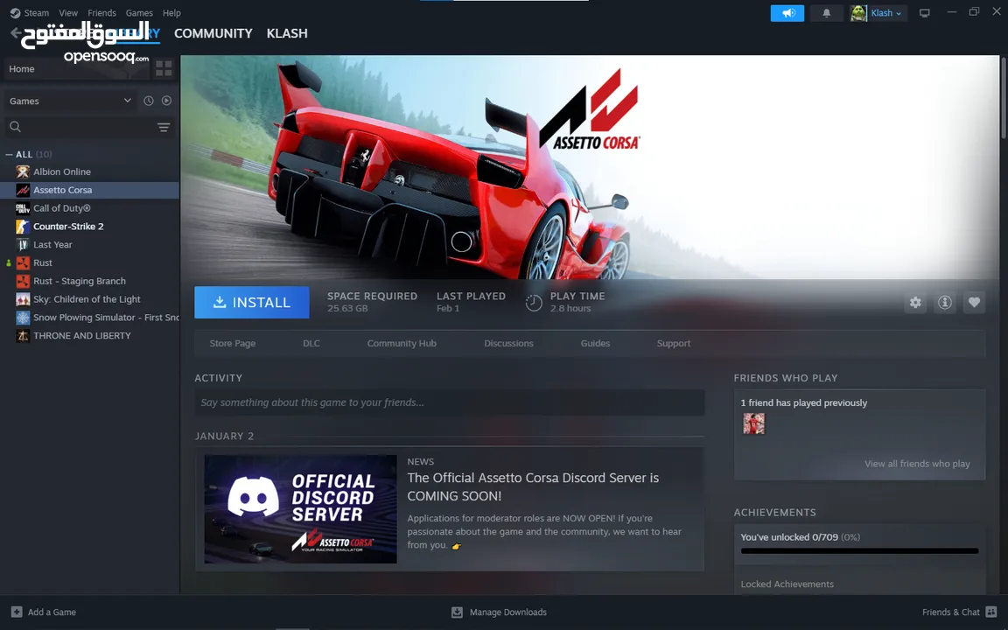The image size is (1008, 630).
Task: Click the Klash profile avatar
Action: (x=858, y=13)
